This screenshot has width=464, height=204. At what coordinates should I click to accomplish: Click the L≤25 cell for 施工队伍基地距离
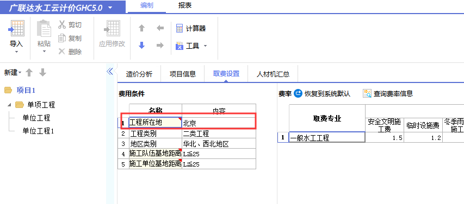point(219,154)
